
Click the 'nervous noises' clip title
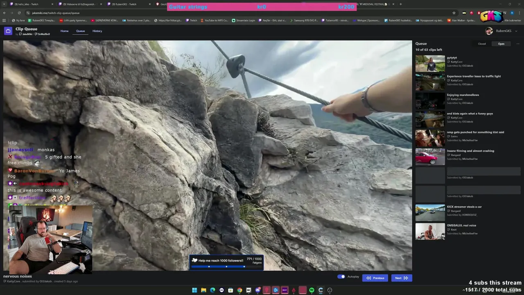18,276
